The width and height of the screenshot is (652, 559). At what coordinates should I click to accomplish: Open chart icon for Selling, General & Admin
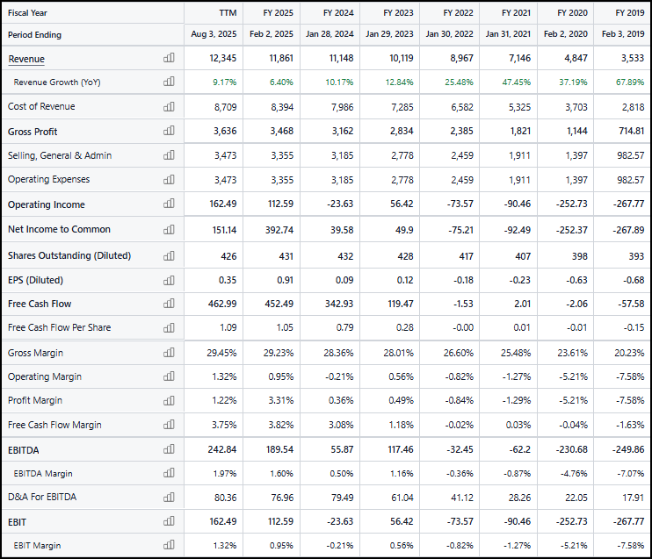tap(169, 155)
